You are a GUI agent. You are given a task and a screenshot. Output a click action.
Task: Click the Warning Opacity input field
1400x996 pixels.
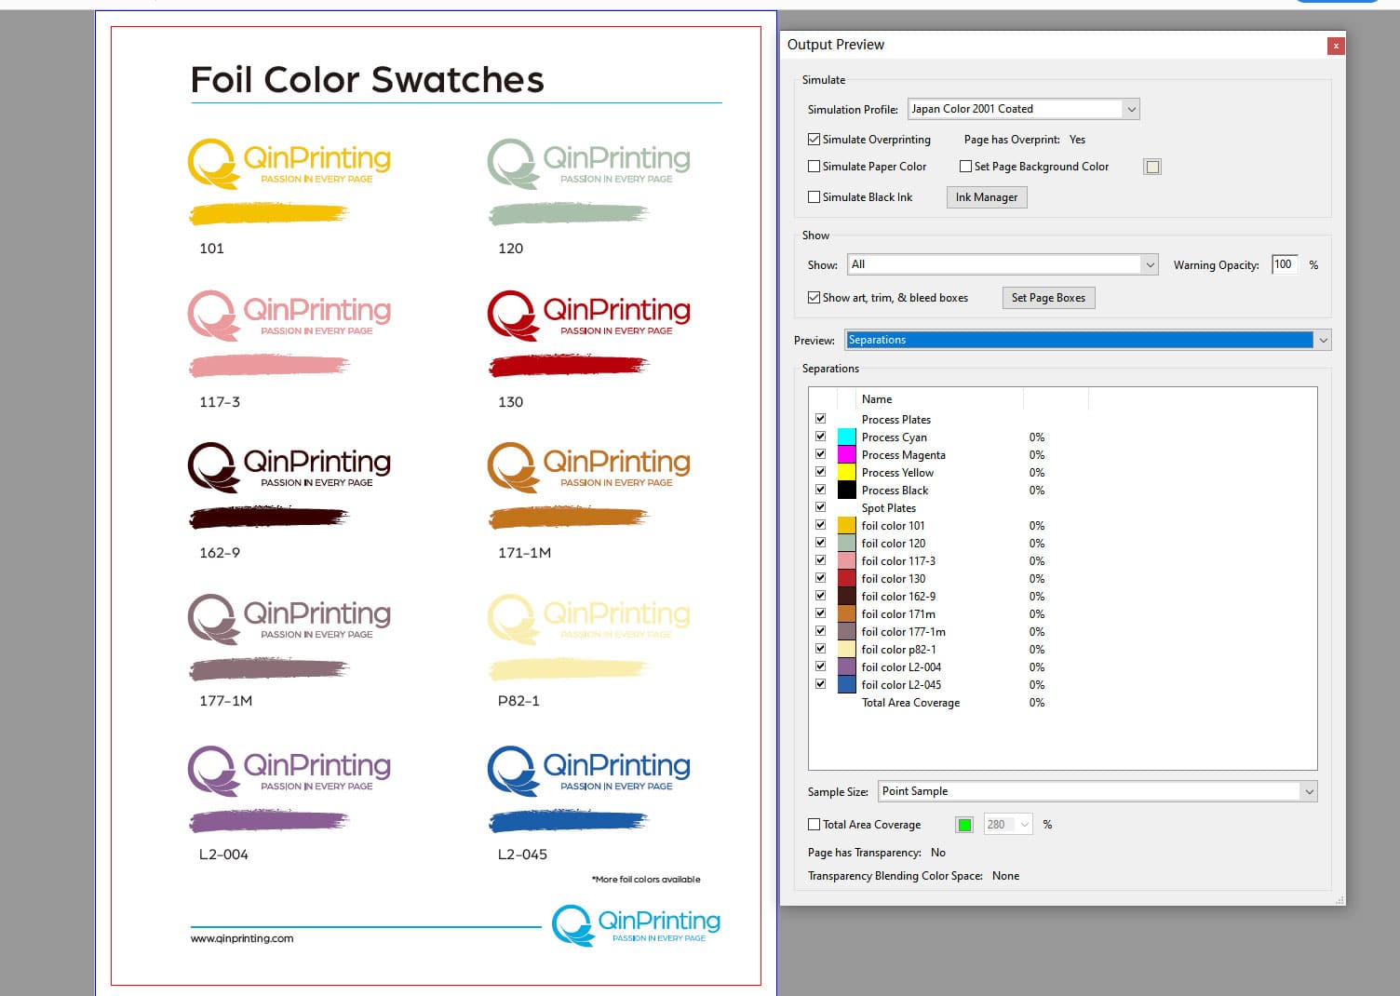pyautogui.click(x=1285, y=264)
